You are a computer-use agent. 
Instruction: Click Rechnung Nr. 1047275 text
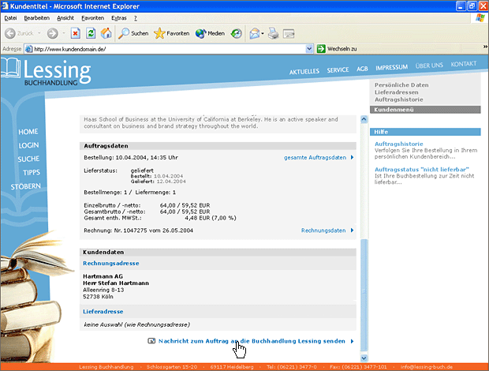(139, 230)
